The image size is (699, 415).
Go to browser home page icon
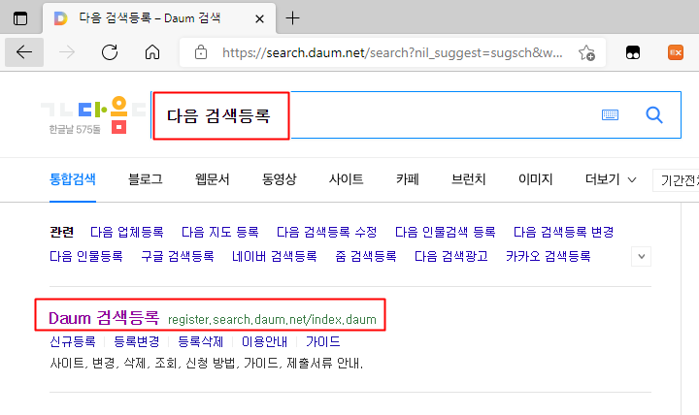152,52
